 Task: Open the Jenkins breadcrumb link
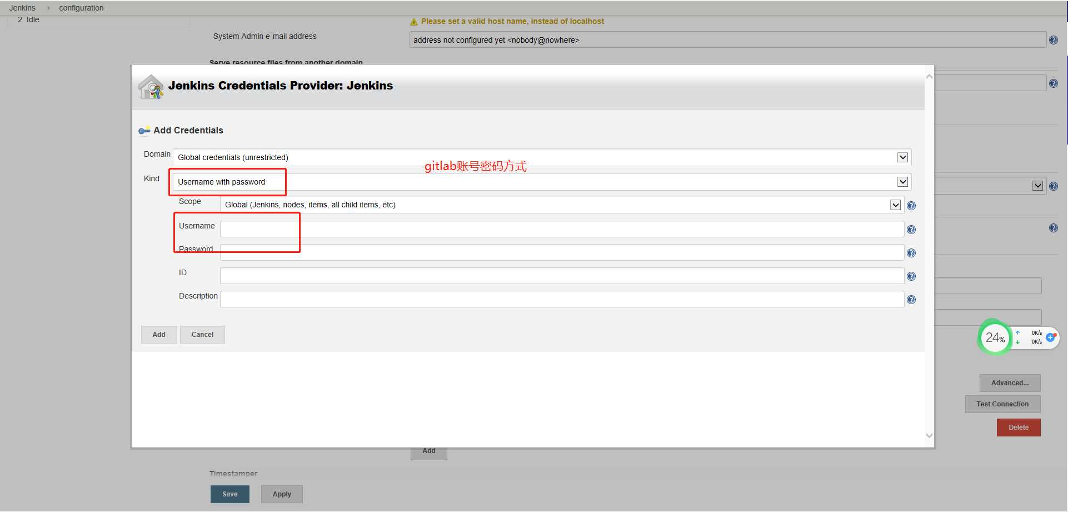pos(22,8)
